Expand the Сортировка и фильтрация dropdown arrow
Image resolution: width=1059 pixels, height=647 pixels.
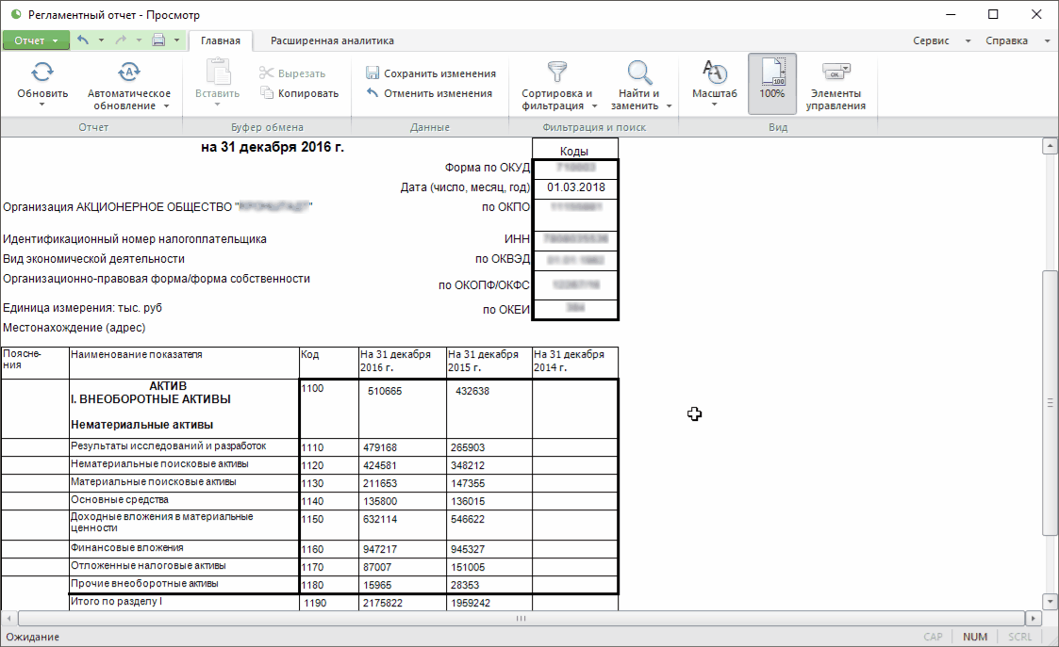pos(594,105)
